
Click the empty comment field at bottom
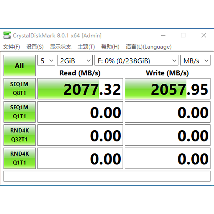tap(107, 176)
